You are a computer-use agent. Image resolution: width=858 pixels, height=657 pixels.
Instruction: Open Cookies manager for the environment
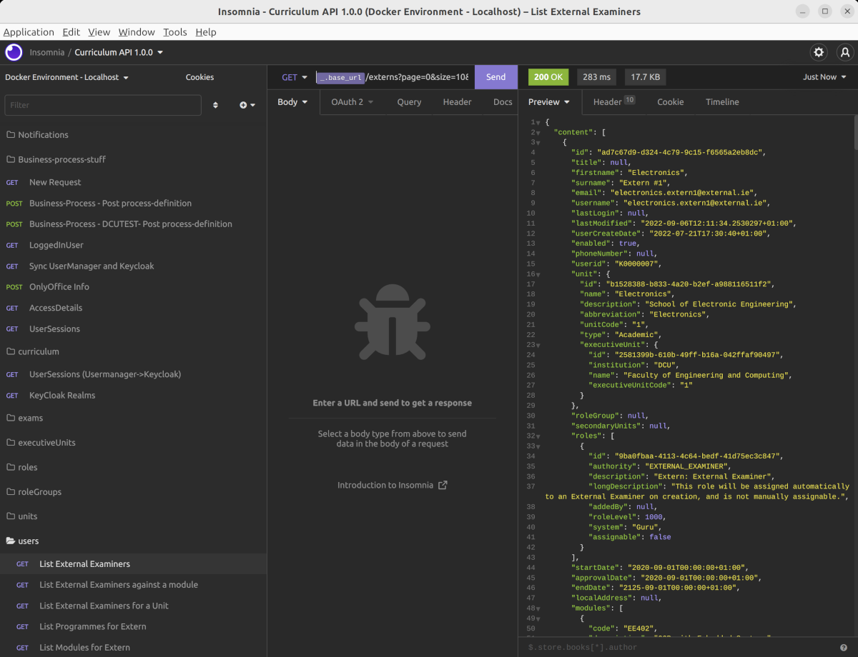point(200,77)
